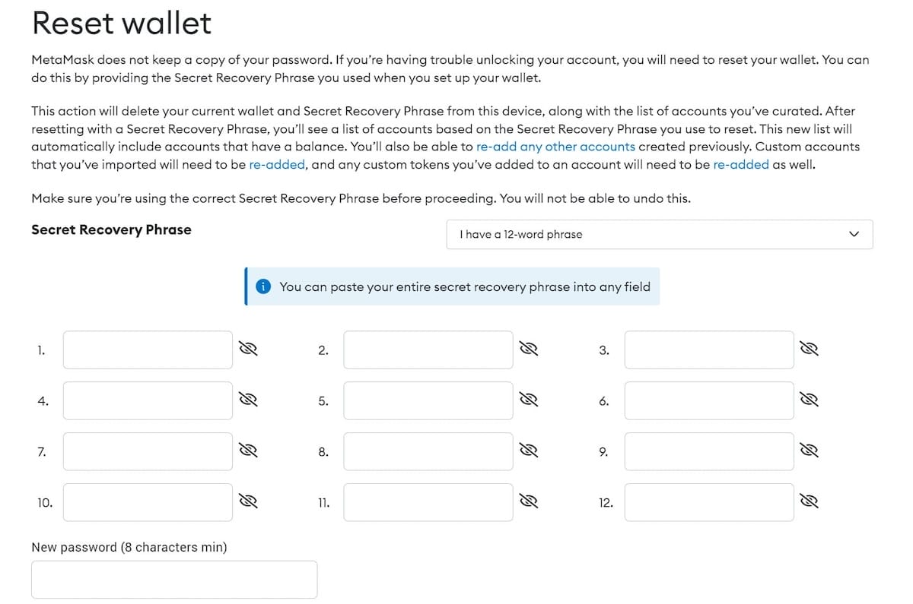
Task: Click the 're-added,' link for imported accounts
Action: click(x=278, y=164)
